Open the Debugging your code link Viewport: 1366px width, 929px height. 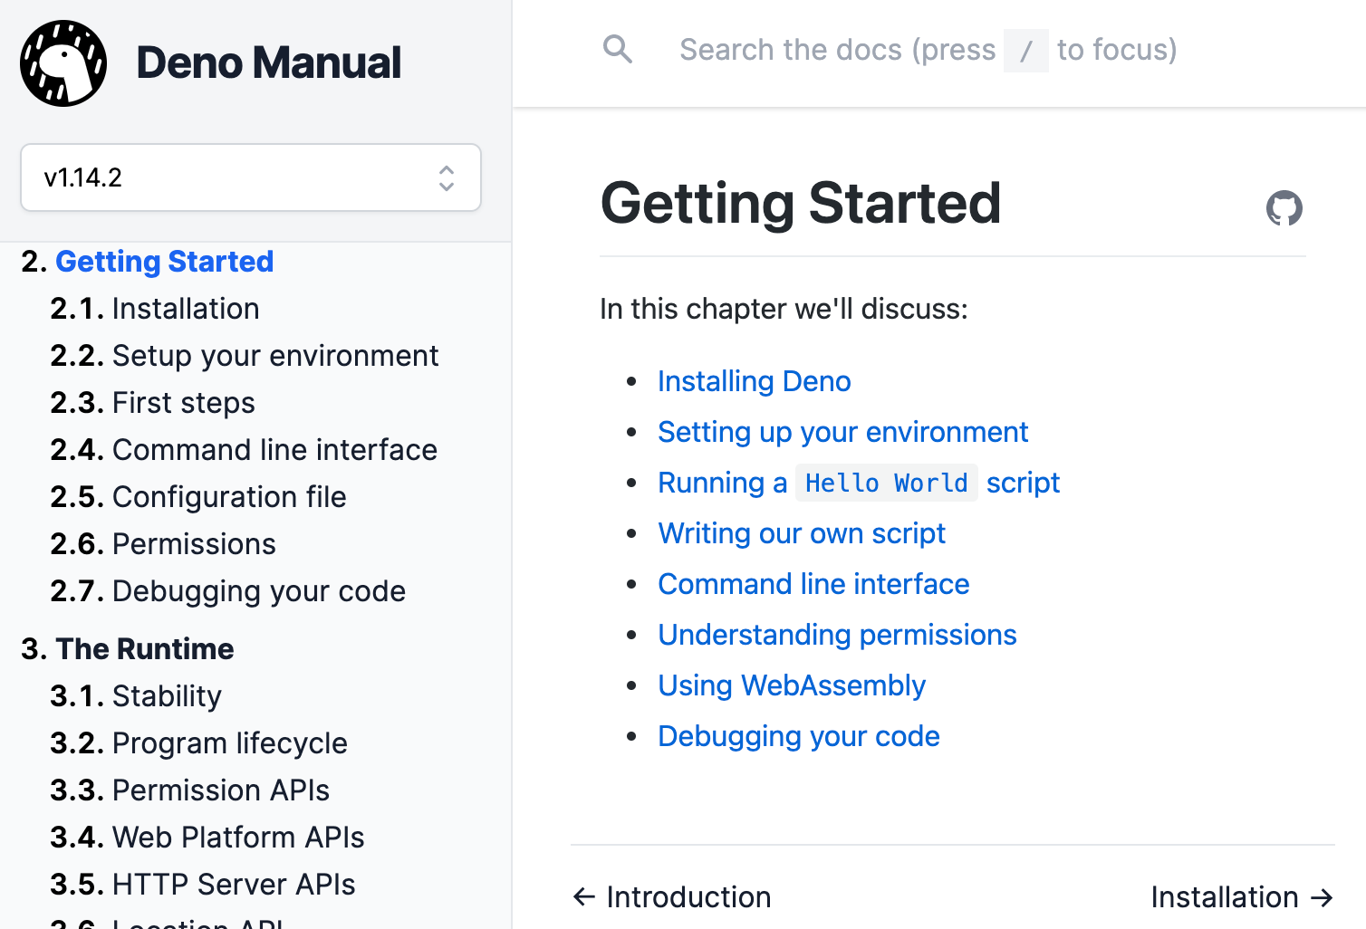point(798,736)
